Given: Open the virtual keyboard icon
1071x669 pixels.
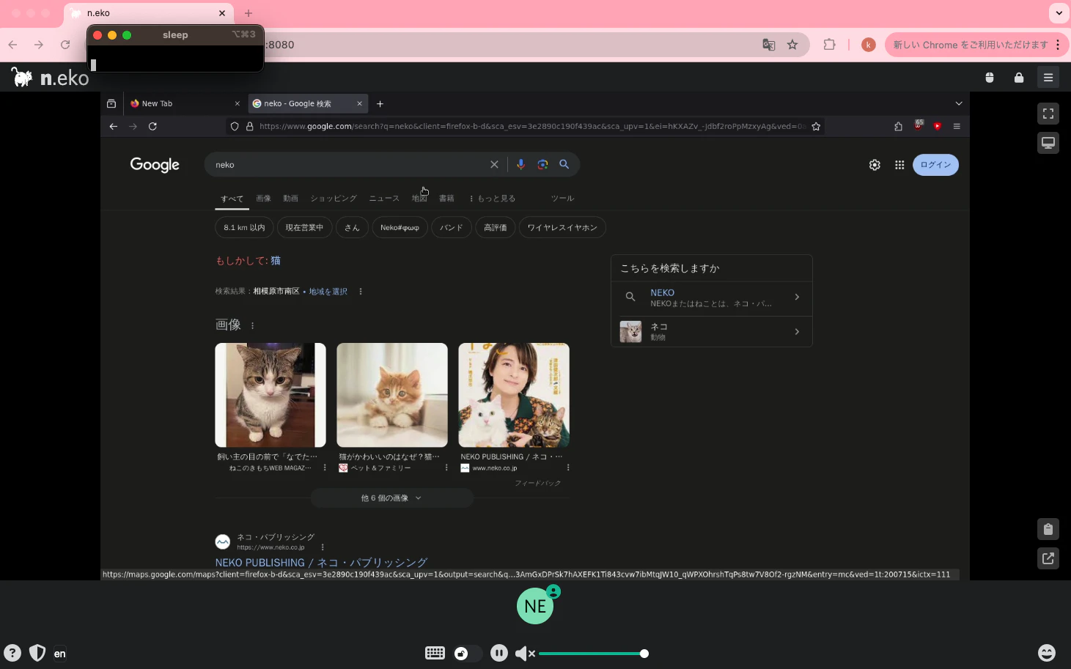Looking at the screenshot, I should click(x=435, y=653).
